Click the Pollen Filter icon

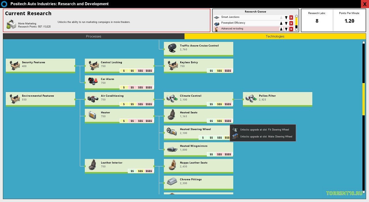pyautogui.click(x=251, y=98)
